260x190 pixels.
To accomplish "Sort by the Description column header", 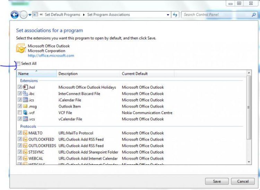I will [x=88, y=74].
